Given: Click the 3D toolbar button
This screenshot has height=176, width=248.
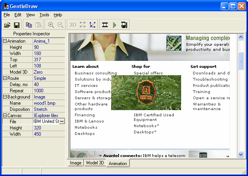Looking at the screenshot, I should tap(73, 25).
